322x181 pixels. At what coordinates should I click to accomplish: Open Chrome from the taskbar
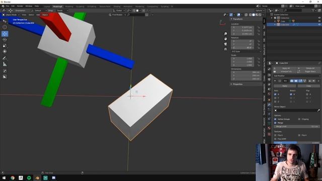coord(13,178)
